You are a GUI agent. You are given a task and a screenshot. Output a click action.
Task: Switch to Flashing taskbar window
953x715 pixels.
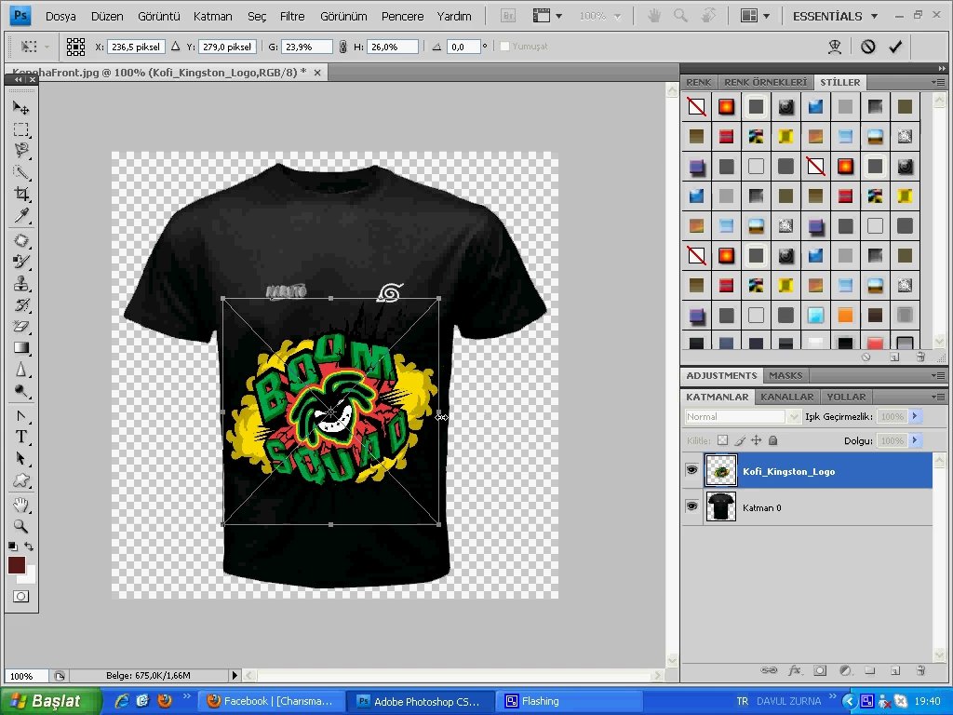(569, 701)
